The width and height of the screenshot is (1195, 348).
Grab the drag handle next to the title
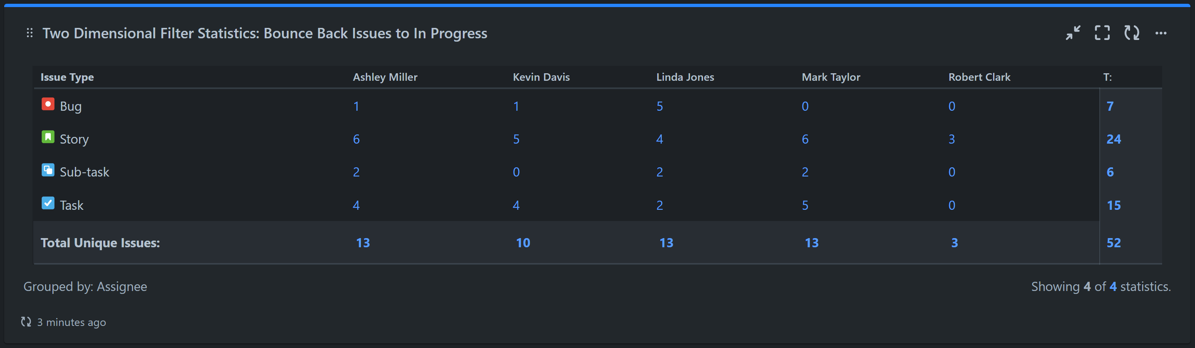29,33
